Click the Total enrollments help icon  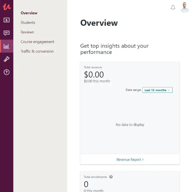point(111,177)
